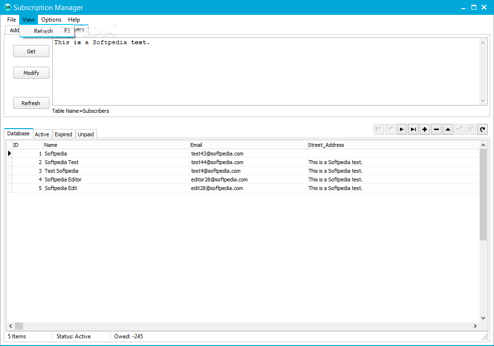Click 'Owed: -245' in status bar
Image resolution: width=494 pixels, height=346 pixels.
coord(129,336)
